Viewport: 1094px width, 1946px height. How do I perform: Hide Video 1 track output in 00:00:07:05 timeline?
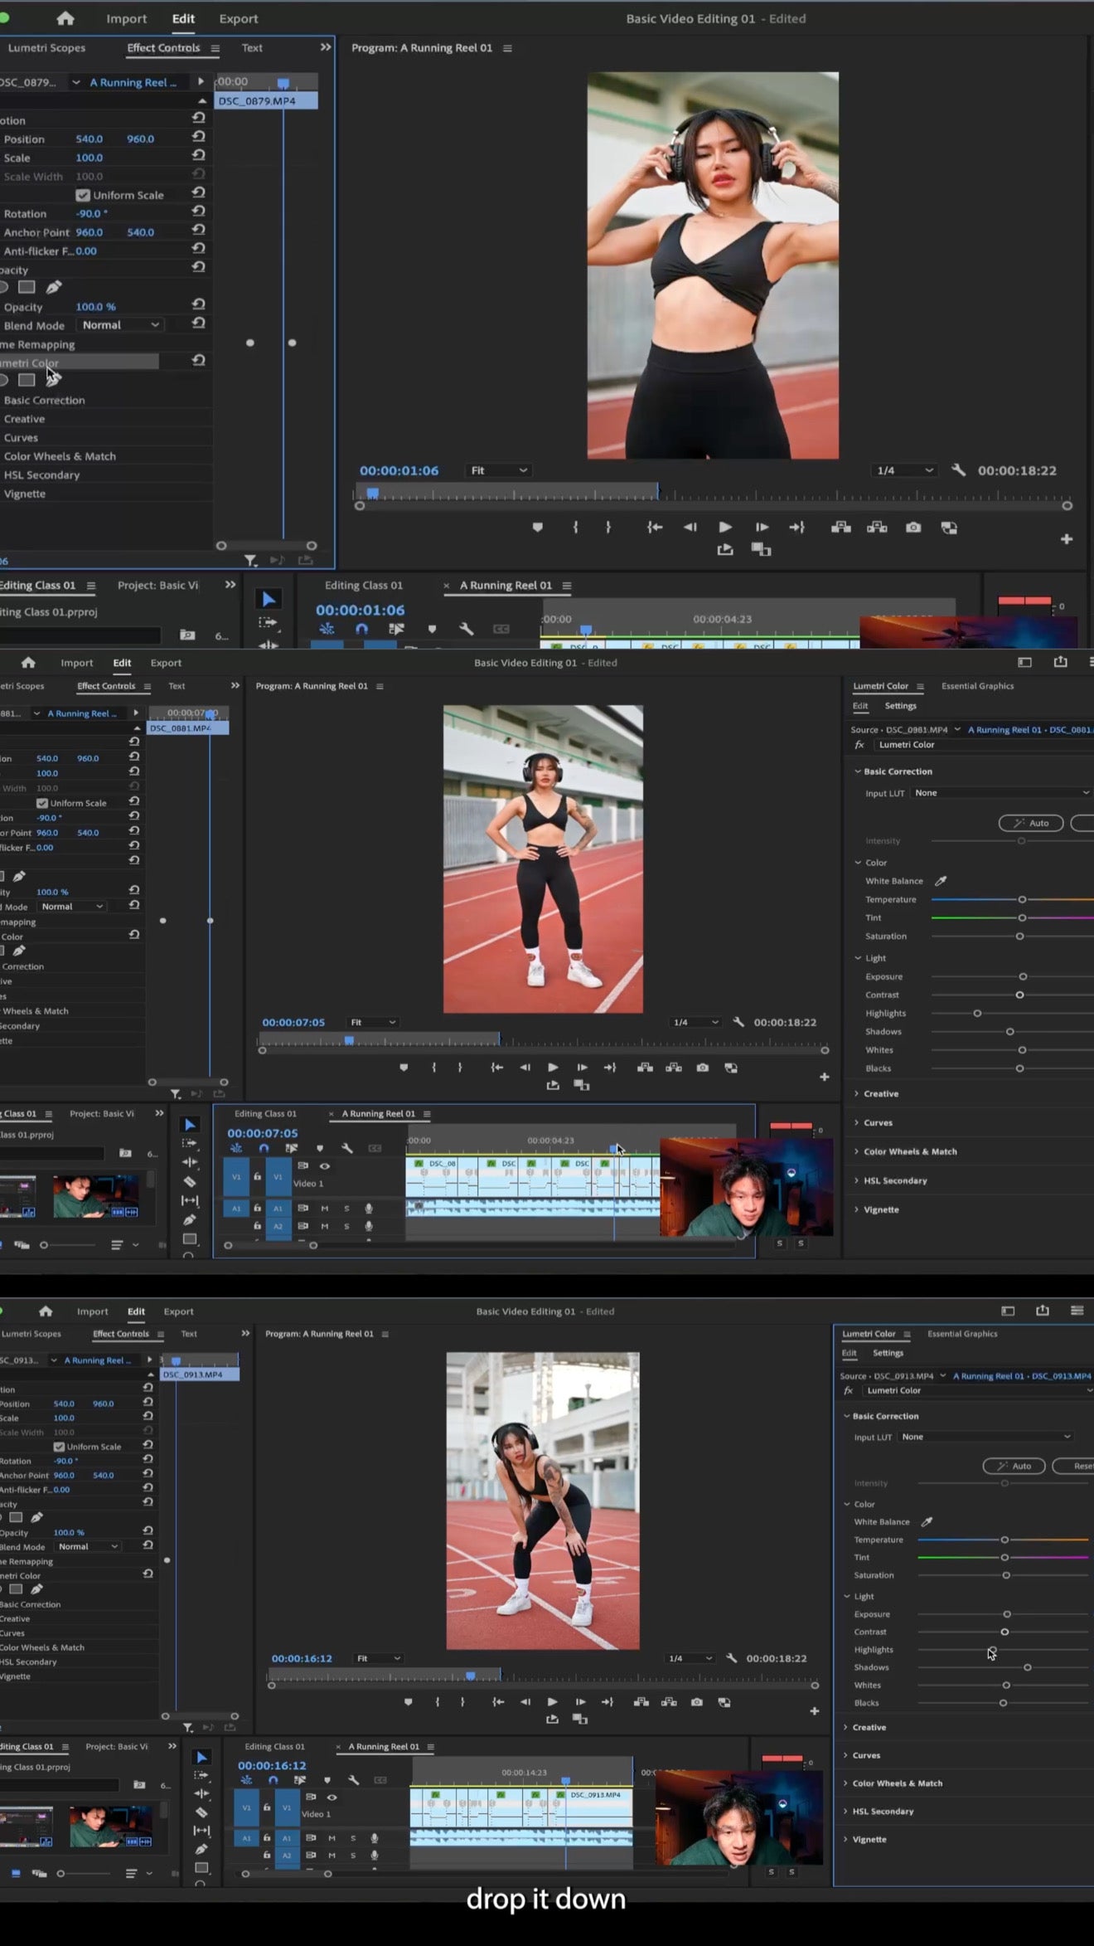coord(325,1165)
